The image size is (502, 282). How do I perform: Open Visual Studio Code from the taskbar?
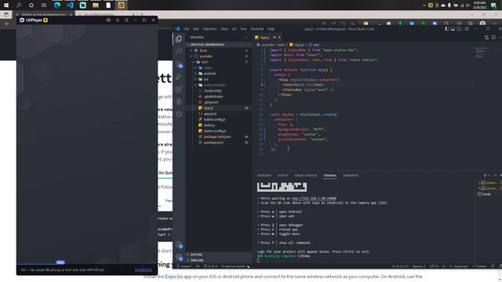coord(70,5)
